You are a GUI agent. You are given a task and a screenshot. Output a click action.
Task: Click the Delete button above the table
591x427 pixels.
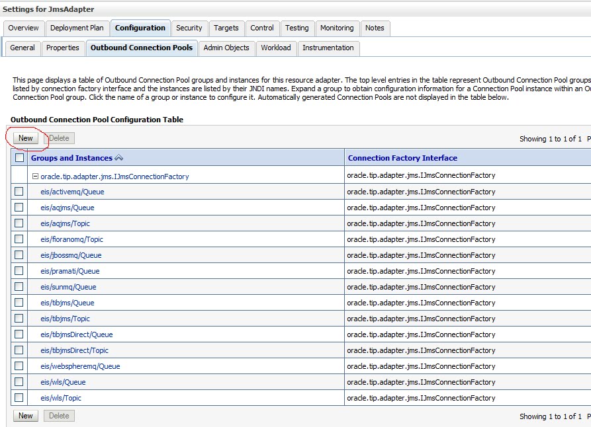tap(59, 138)
